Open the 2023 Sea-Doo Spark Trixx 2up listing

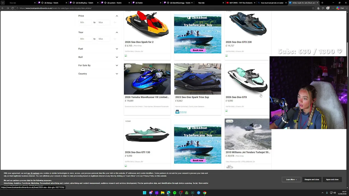[192, 97]
